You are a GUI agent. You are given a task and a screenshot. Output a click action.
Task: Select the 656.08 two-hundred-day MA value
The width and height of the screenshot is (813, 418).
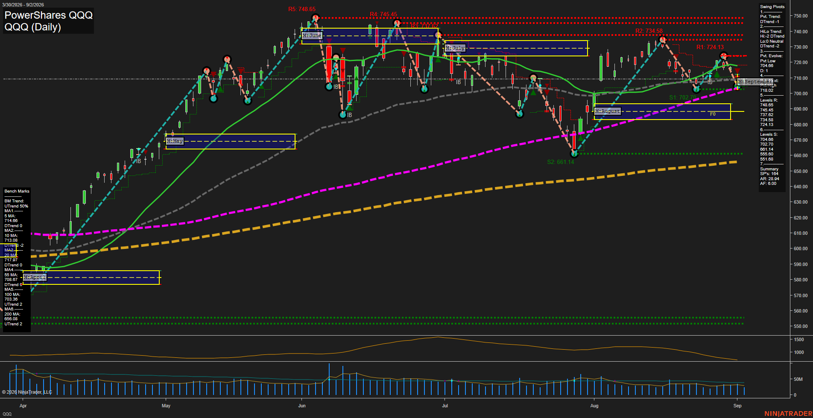click(x=11, y=319)
